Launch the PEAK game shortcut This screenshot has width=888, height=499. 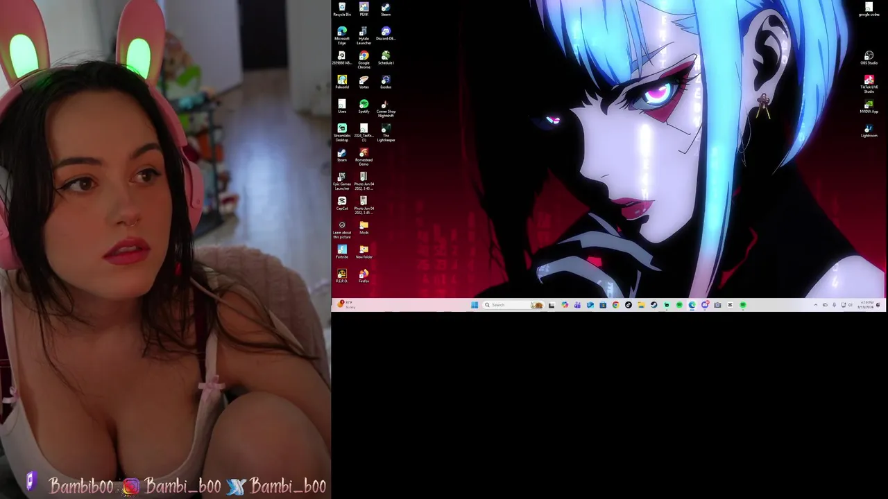coord(364,10)
